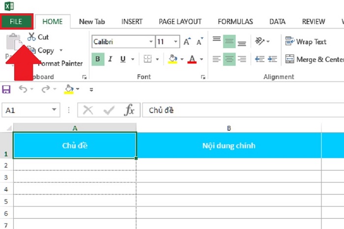Click the orientation text angle icon

click(260, 41)
